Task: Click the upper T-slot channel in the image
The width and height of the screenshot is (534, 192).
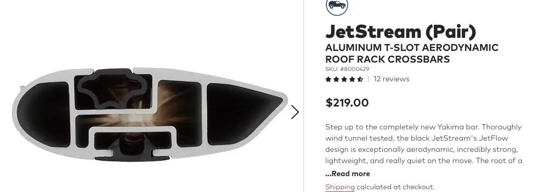Action: click(x=113, y=89)
